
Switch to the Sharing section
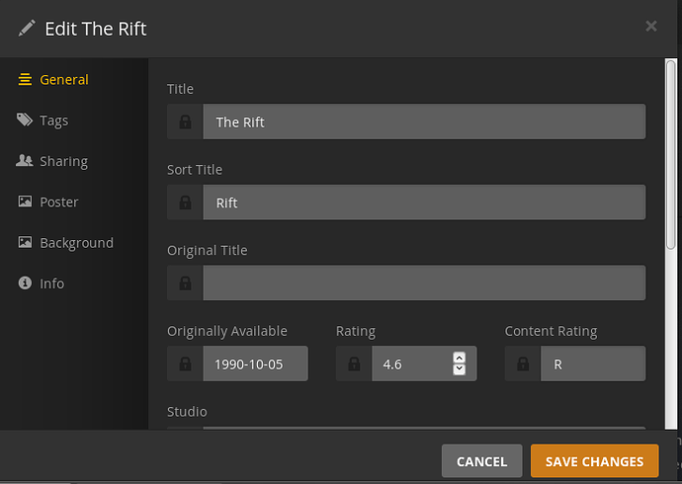pyautogui.click(x=63, y=161)
